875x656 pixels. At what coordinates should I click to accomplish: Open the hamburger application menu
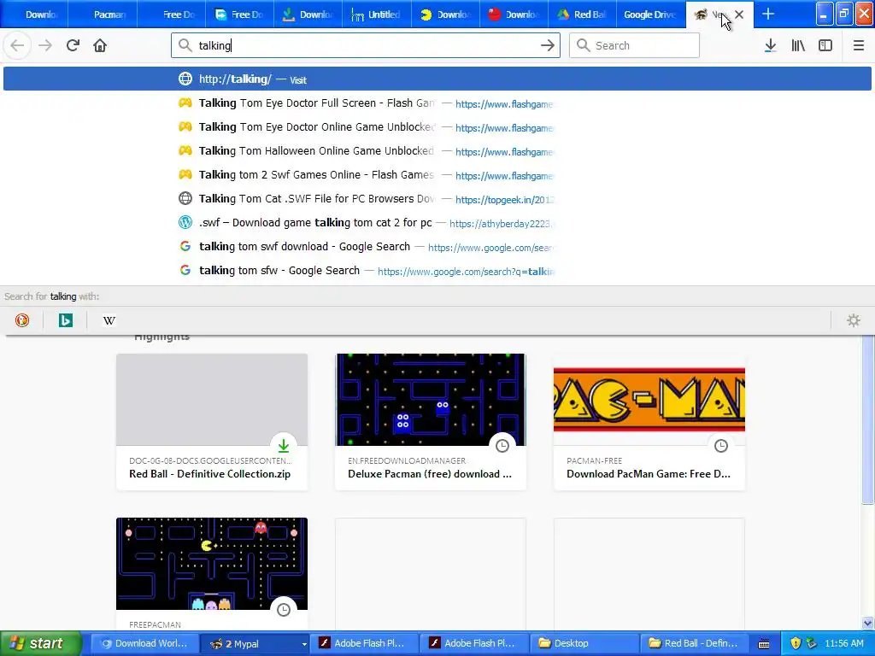coord(858,46)
